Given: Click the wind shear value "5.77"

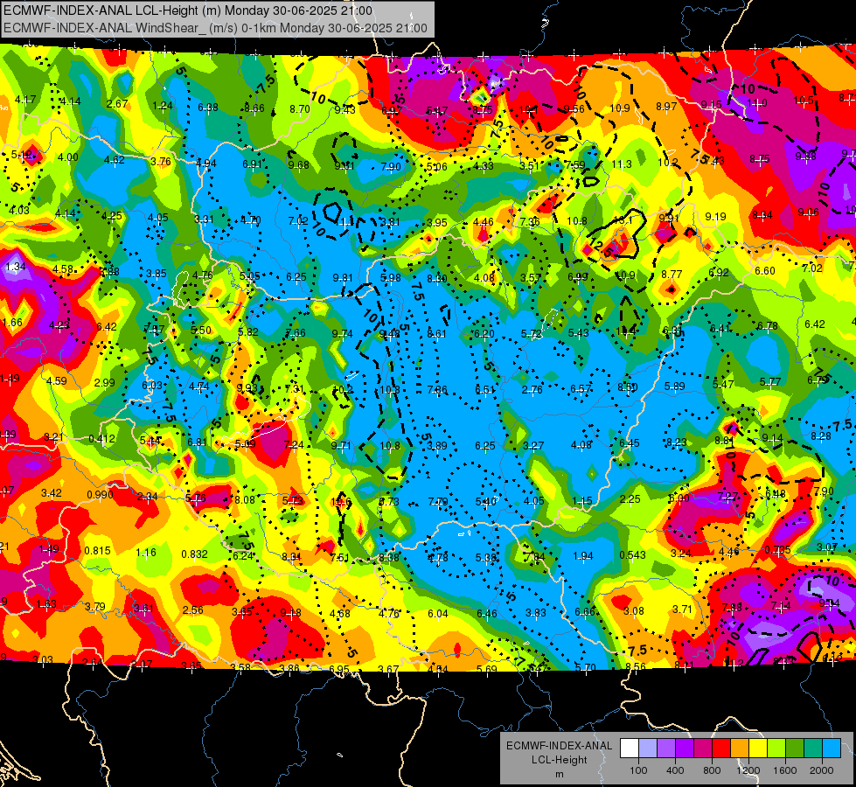Looking at the screenshot, I should tap(770, 382).
